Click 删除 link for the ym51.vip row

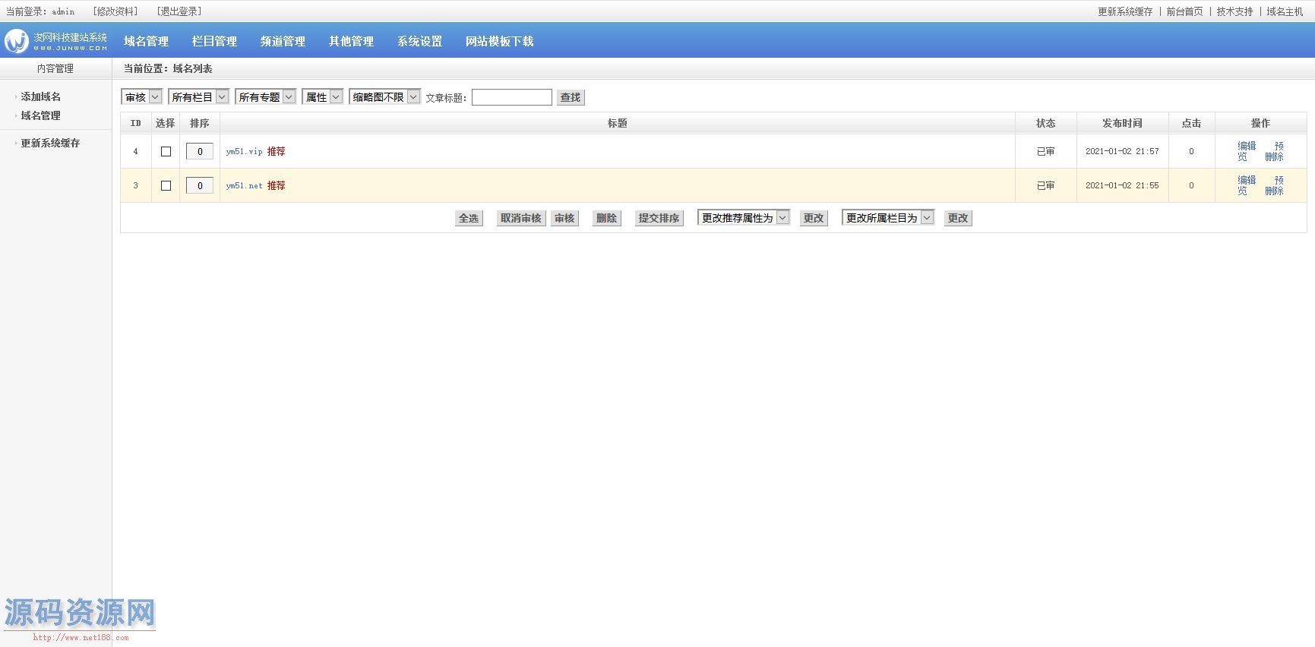click(x=1274, y=156)
